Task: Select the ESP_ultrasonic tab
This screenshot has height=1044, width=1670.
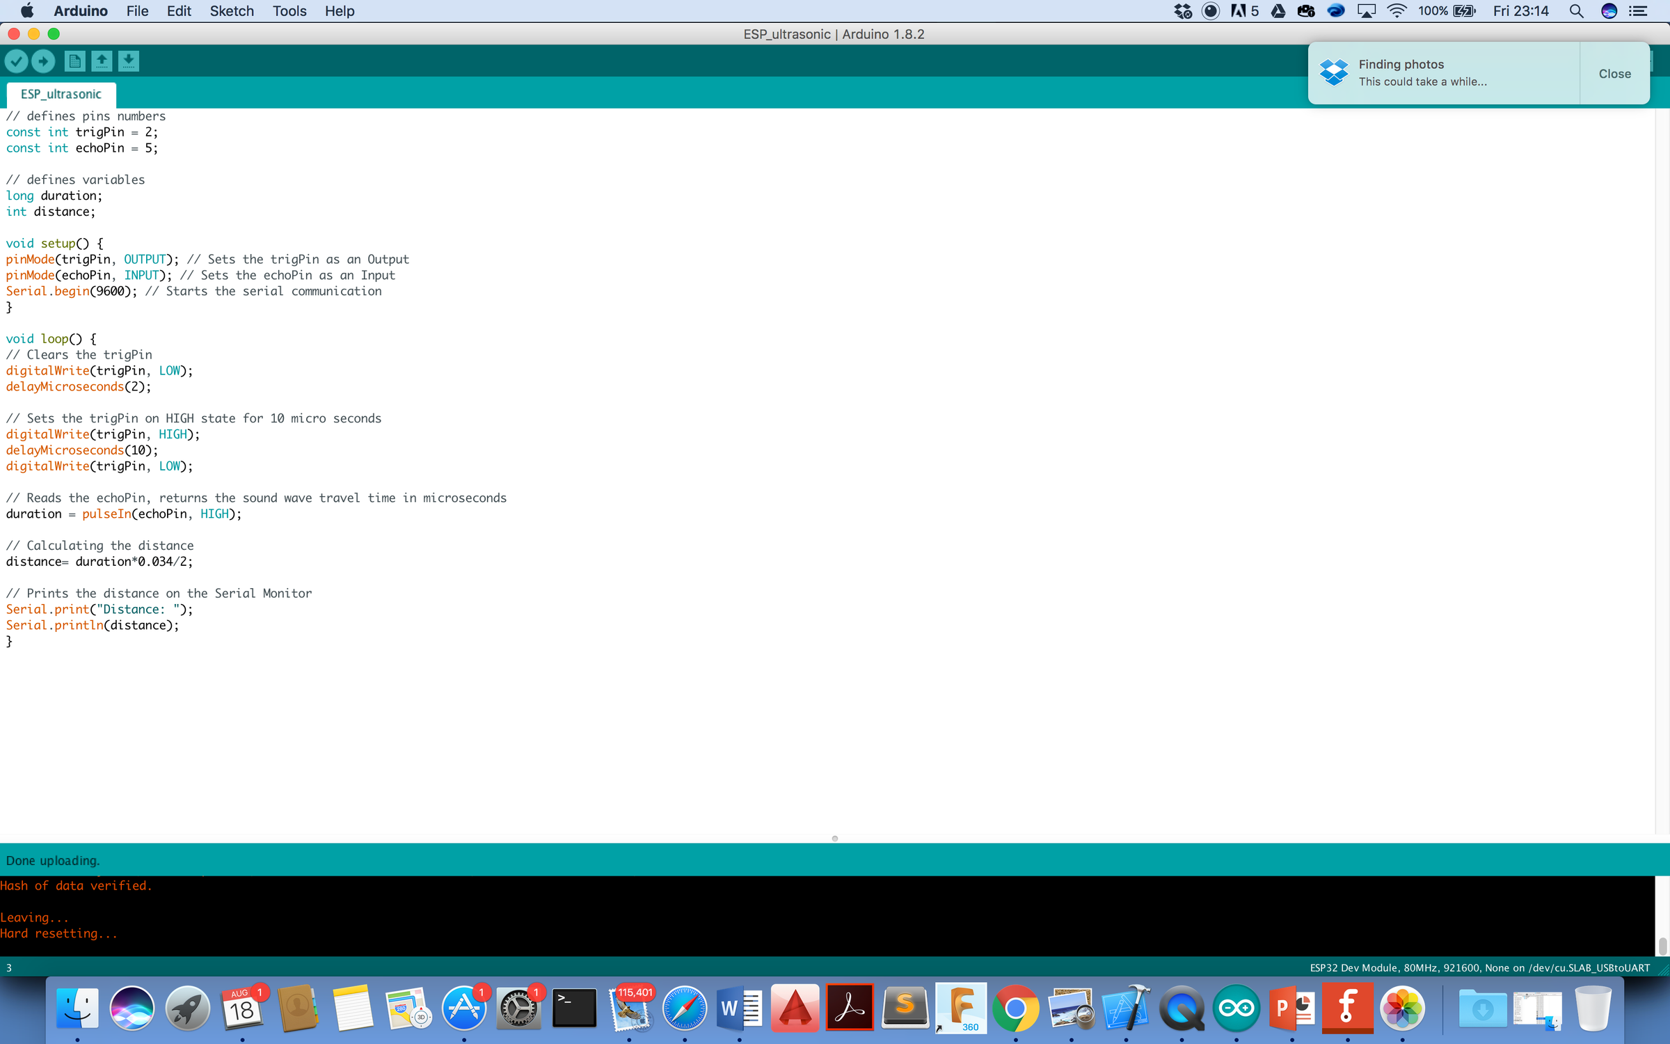Action: point(61,94)
